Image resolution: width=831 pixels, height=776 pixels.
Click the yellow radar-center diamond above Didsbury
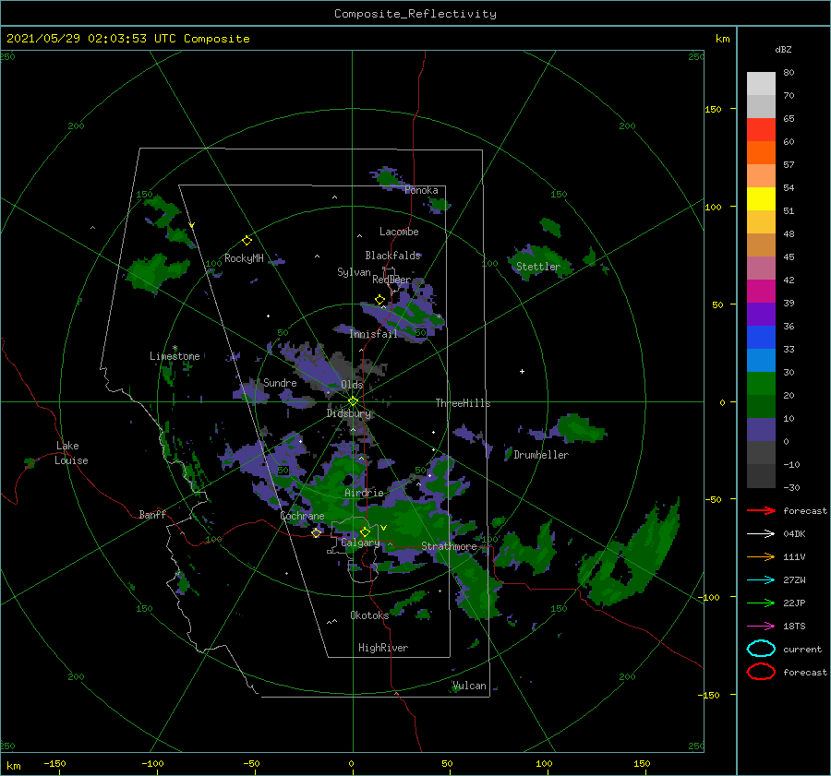coord(353,401)
